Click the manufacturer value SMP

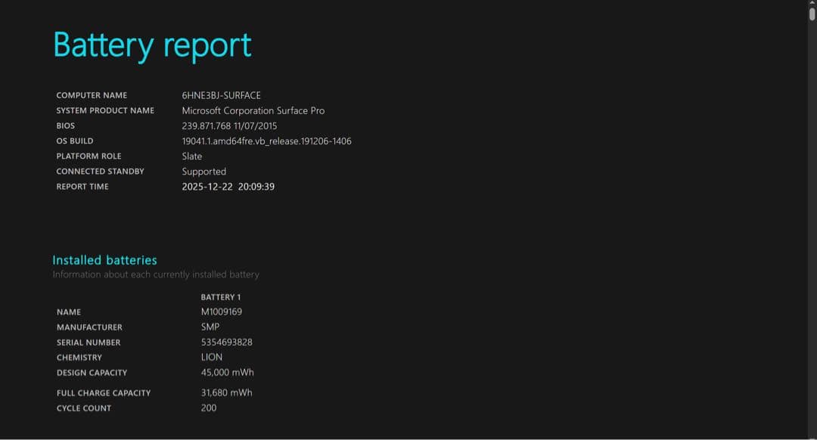(210, 327)
